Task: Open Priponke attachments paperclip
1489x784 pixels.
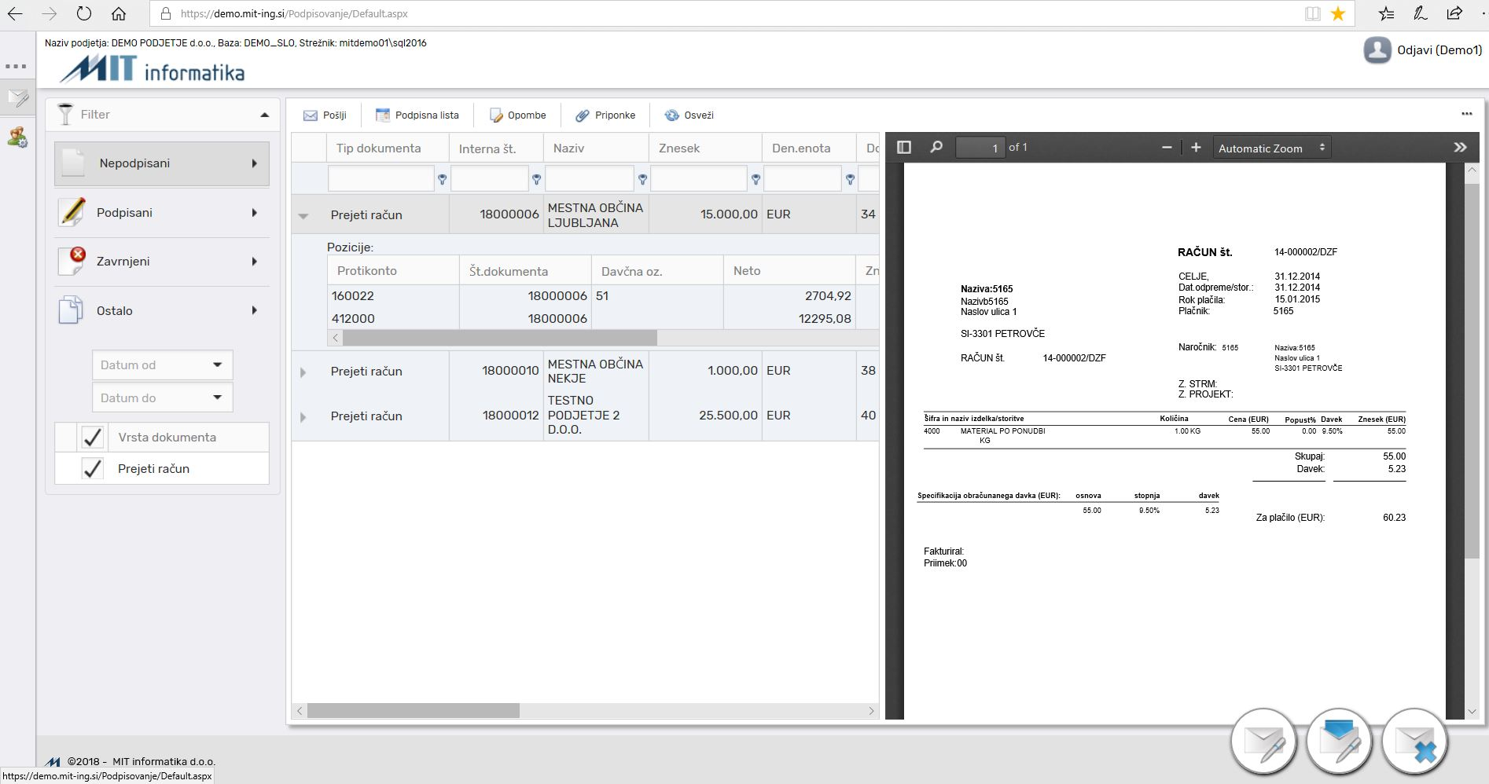Action: (x=605, y=115)
